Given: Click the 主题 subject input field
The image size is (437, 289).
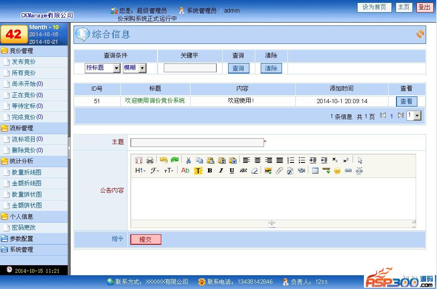Looking at the screenshot, I should click(197, 142).
